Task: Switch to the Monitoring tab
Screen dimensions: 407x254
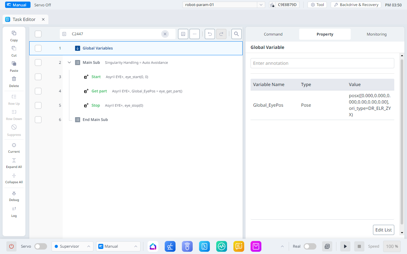Action: pyautogui.click(x=376, y=34)
